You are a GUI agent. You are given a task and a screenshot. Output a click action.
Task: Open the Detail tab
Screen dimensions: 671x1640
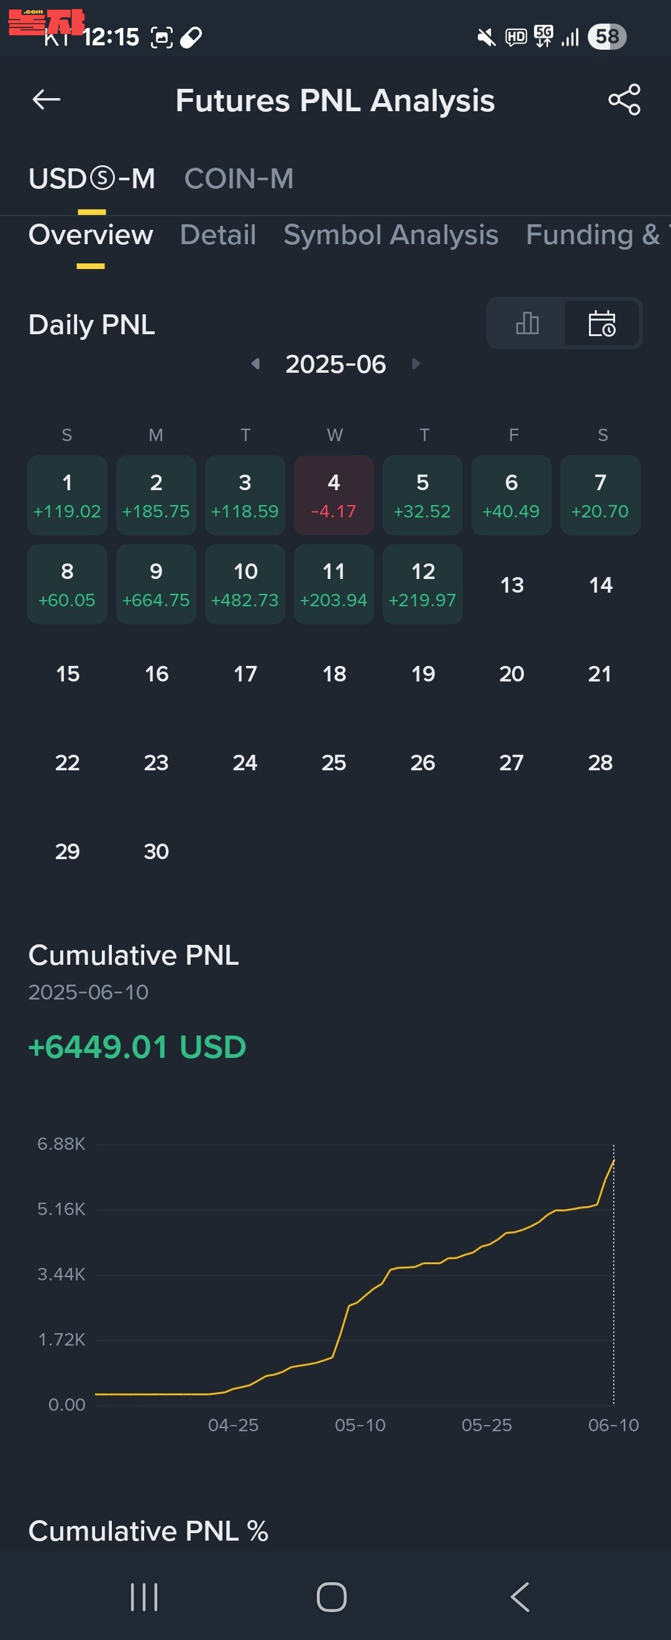[x=217, y=234]
